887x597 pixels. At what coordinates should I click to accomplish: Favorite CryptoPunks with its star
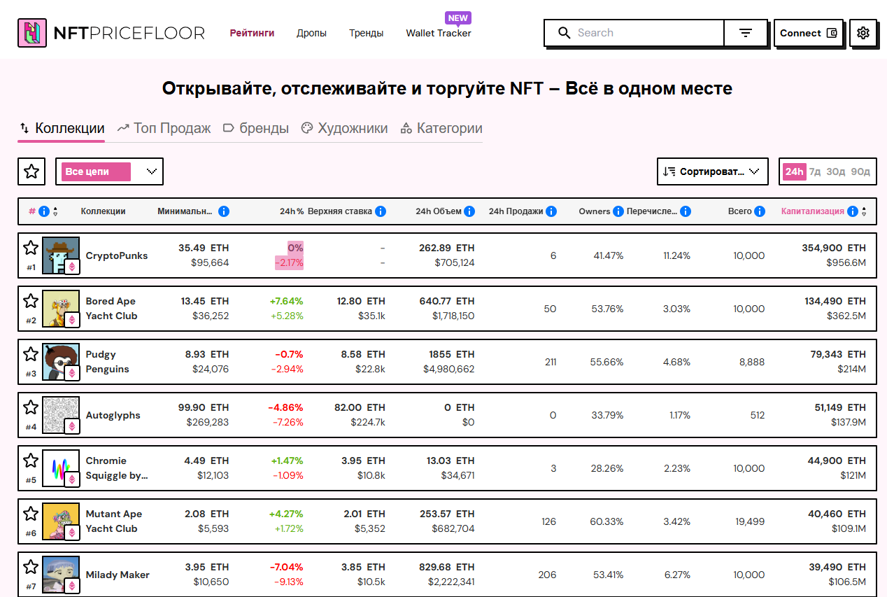pyautogui.click(x=31, y=248)
